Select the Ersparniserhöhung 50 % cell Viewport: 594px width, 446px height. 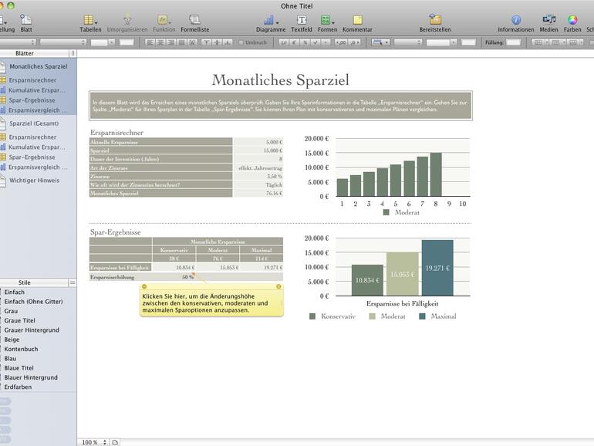coord(174,277)
